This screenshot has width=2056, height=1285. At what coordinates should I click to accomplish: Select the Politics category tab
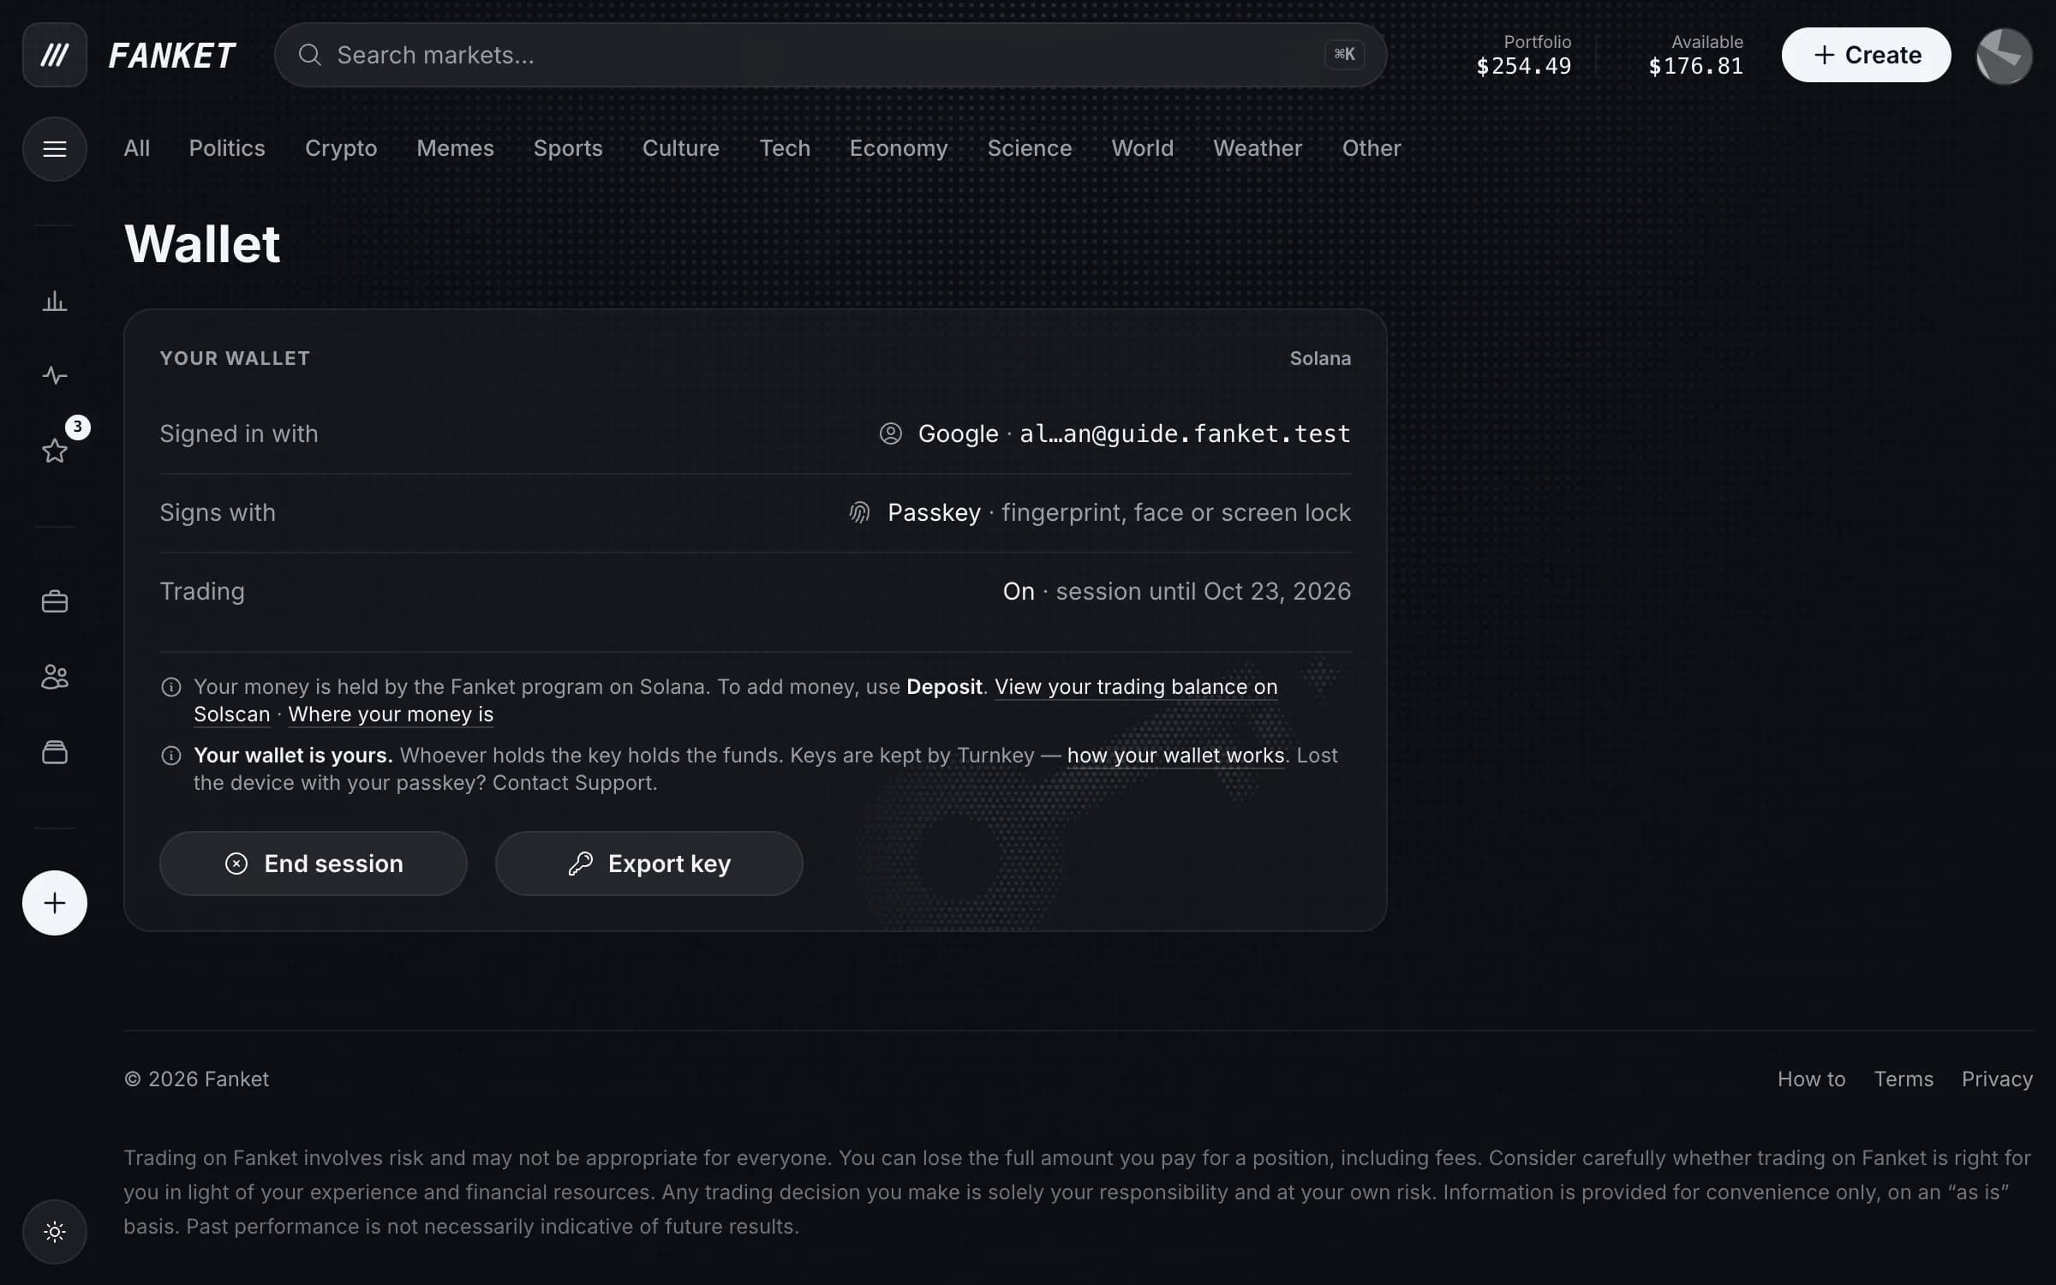tap(227, 148)
